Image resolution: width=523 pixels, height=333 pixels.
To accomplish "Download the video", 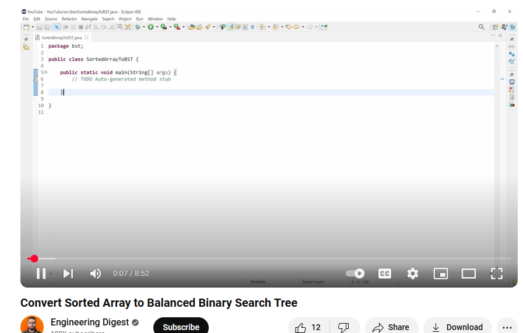I will (458, 327).
